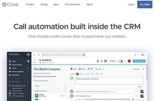Image resolution: width=154 pixels, height=101 pixels.
Task: Click the Gob Bluth contact name
Action: click(47, 60)
